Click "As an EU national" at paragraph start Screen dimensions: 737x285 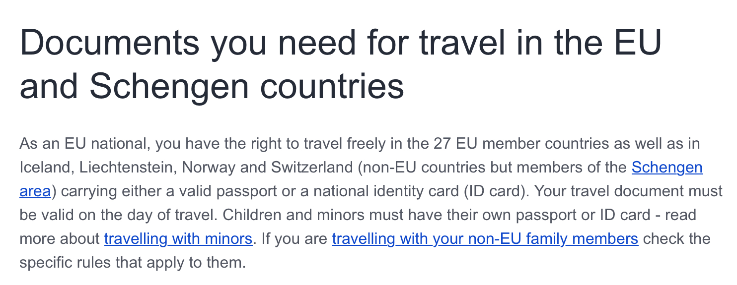tap(84, 144)
